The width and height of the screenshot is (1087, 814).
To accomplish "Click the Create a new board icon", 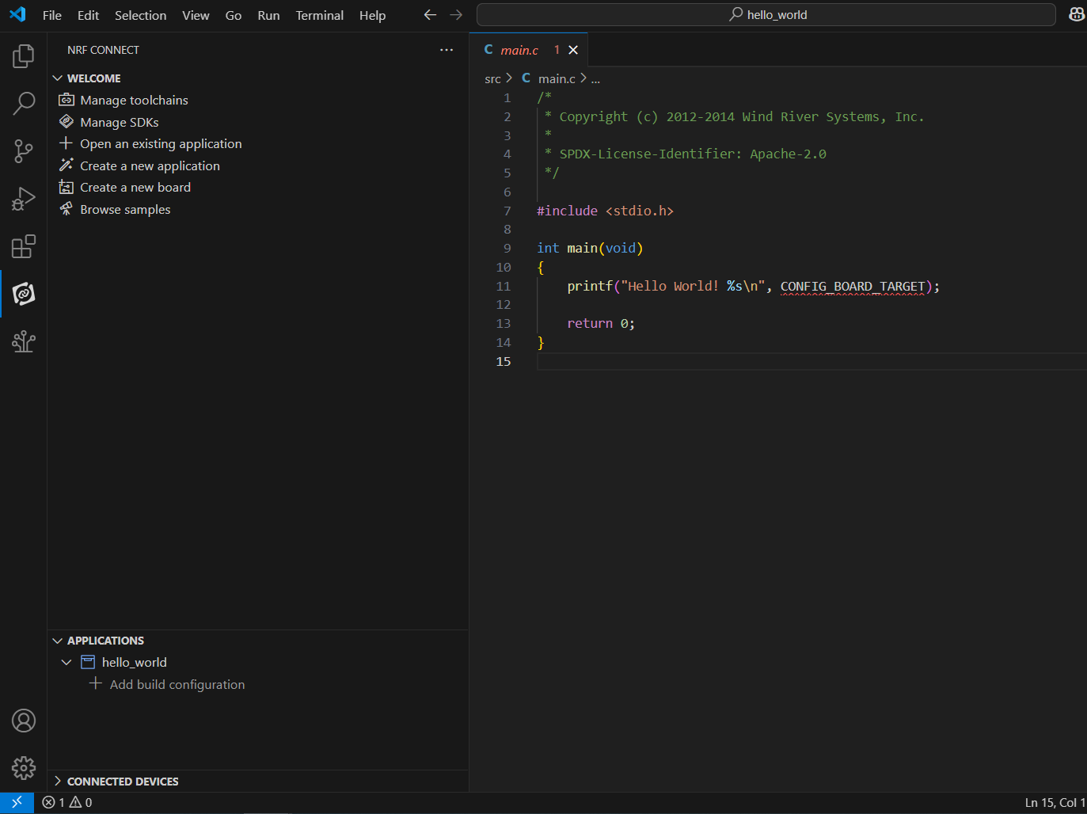I will pyautogui.click(x=67, y=187).
